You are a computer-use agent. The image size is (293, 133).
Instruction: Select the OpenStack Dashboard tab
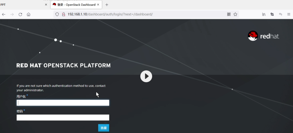click(x=76, y=5)
